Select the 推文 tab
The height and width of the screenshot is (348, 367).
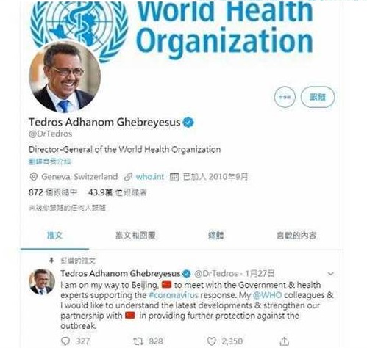click(x=54, y=235)
